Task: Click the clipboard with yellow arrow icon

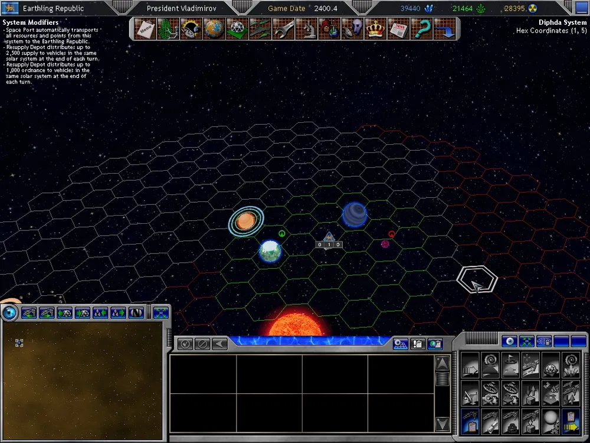Action: point(571,421)
